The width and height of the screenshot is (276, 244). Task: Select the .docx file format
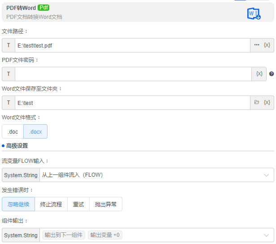pyautogui.click(x=35, y=132)
